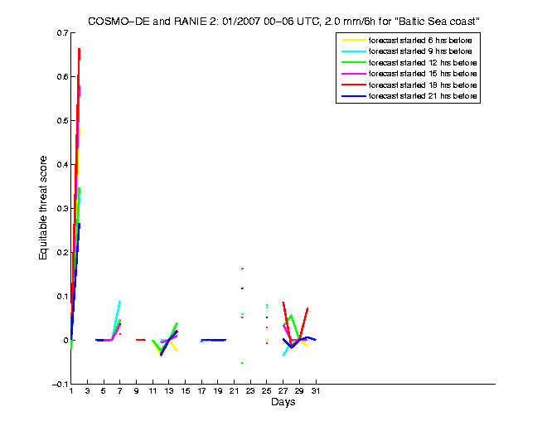
Task: Click x-axis tick label 7
Action: tap(120, 391)
